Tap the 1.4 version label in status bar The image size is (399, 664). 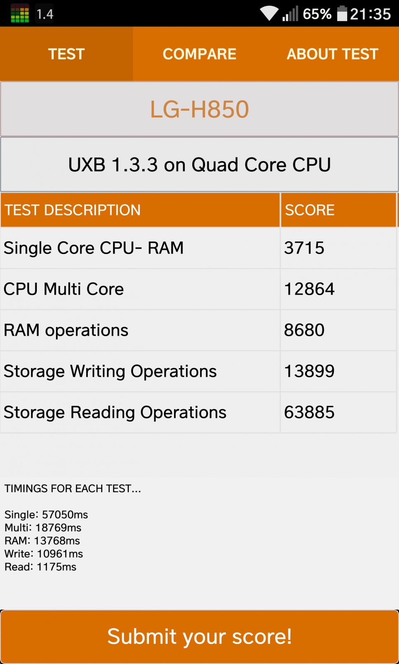(x=45, y=14)
